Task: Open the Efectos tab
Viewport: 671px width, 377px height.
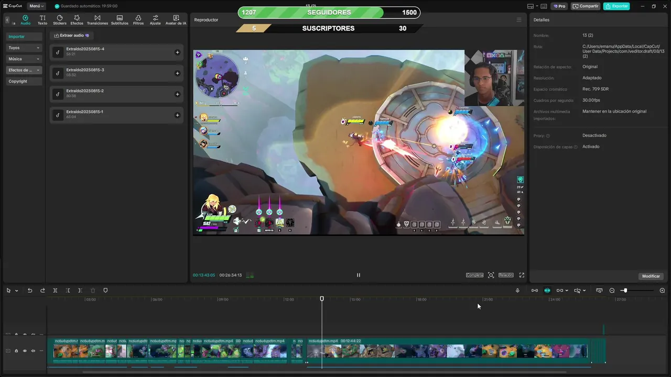Action: 77,20
